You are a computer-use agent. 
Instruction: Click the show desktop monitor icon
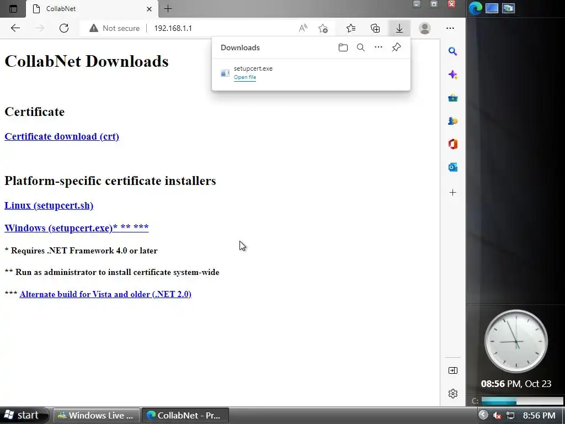(492, 8)
